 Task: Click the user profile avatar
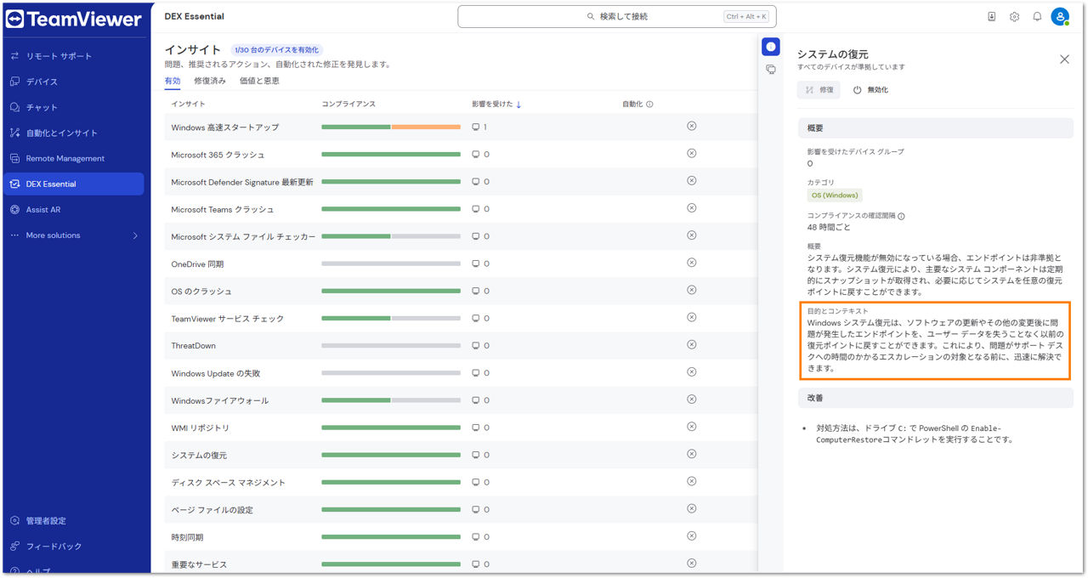pyautogui.click(x=1060, y=16)
